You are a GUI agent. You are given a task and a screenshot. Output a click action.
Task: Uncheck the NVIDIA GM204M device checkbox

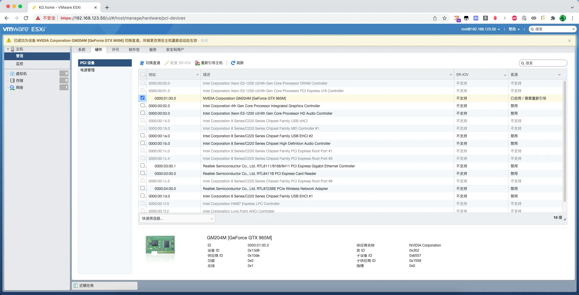coord(143,98)
